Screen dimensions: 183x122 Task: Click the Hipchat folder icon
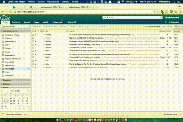coord(3,66)
